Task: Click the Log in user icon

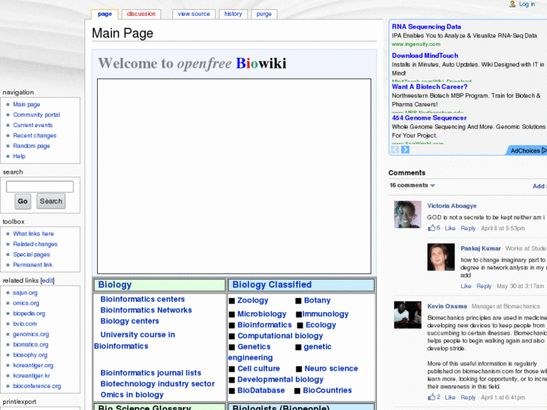Action: click(512, 5)
